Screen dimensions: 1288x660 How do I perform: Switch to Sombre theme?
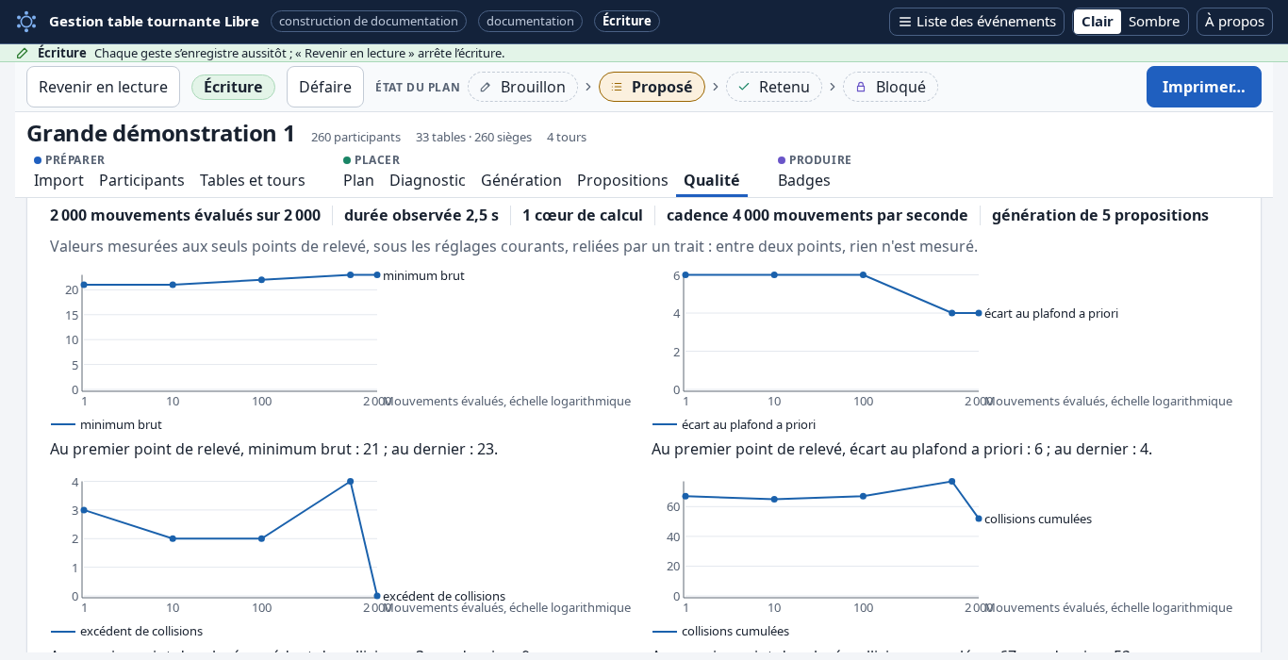[x=1154, y=22]
